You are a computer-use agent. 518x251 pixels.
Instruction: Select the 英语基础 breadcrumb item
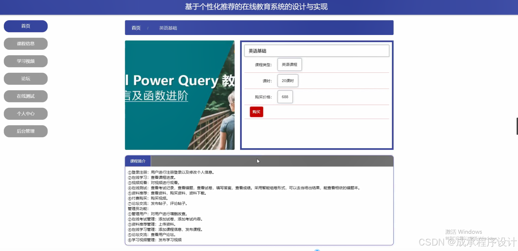pos(168,28)
